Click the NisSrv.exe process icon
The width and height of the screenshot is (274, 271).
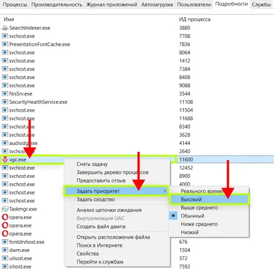5,94
